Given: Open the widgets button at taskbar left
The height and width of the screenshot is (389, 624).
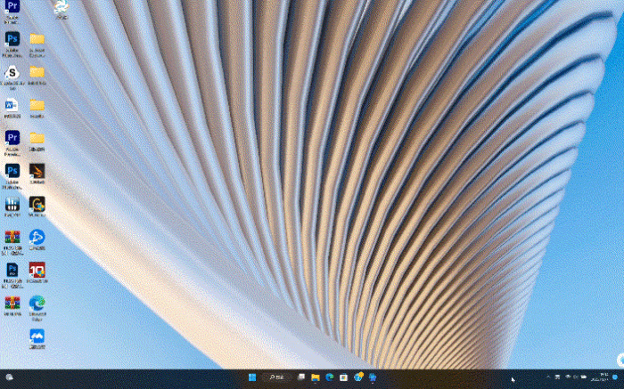Looking at the screenshot, I should [9, 378].
